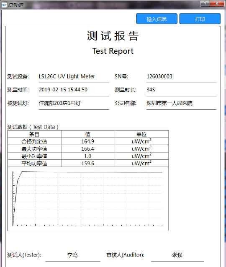Click the value 164.9

point(87,141)
